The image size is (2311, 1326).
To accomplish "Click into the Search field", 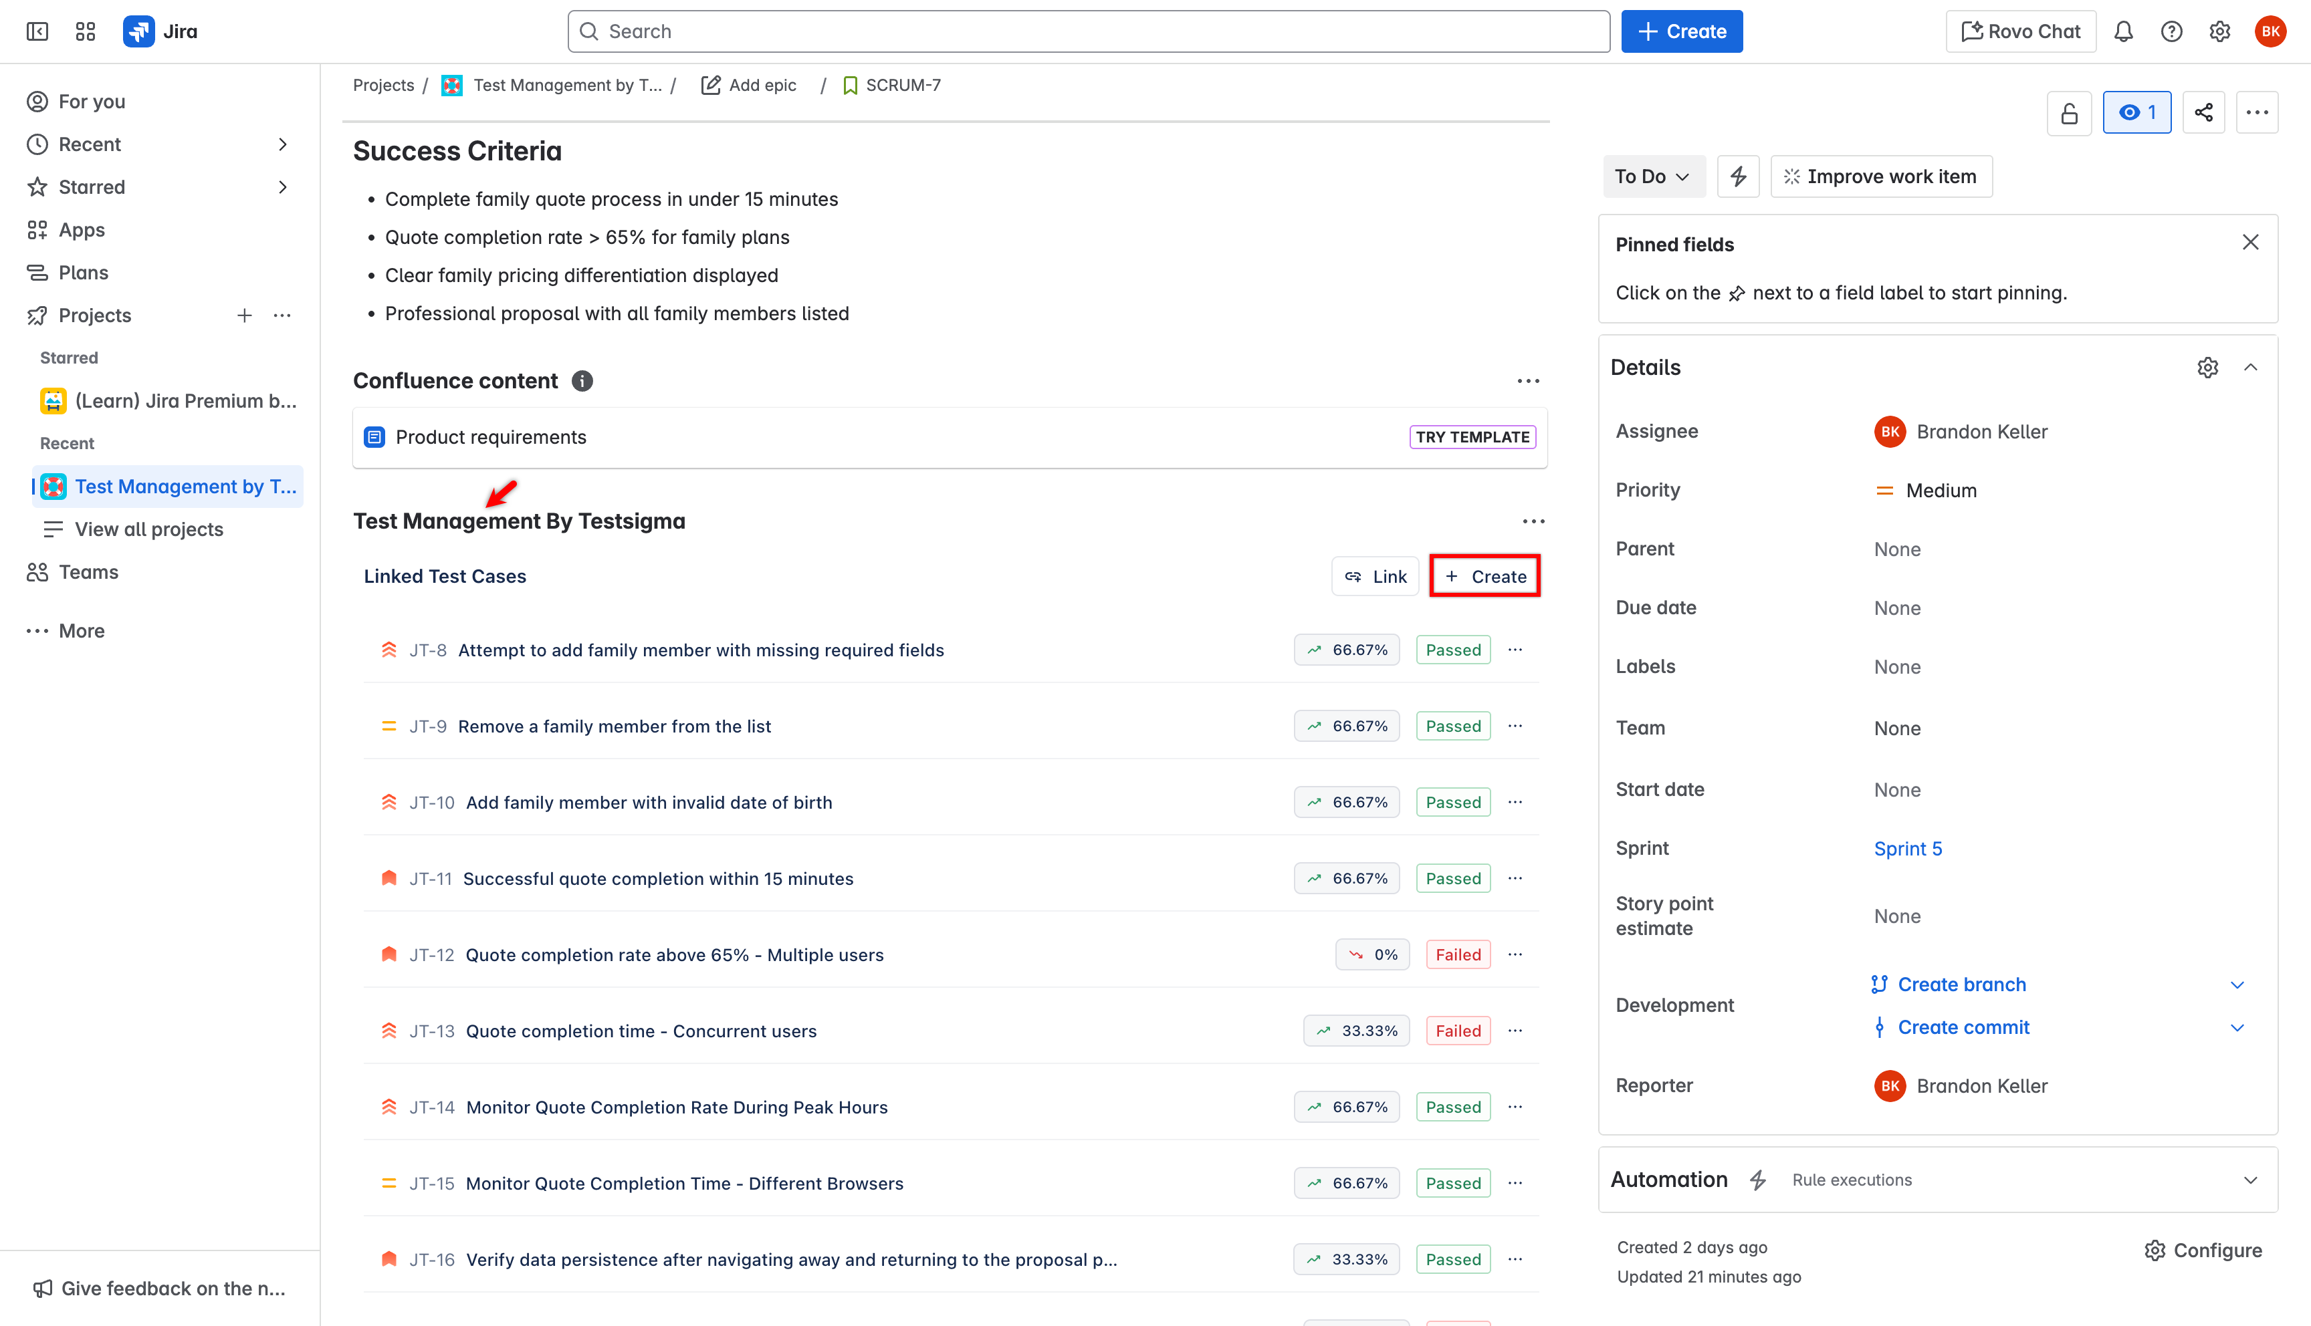I will coord(1089,32).
